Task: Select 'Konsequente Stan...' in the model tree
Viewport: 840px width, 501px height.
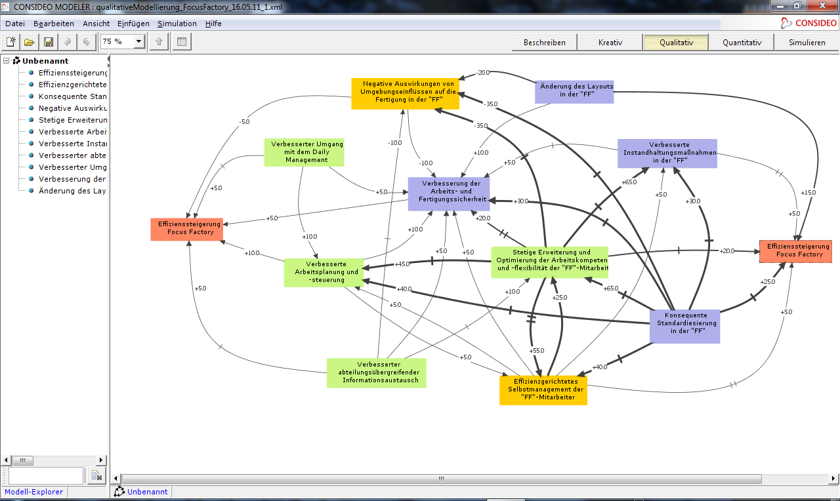Action: click(72, 96)
